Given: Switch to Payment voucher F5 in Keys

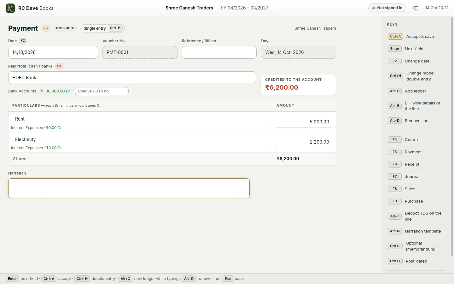Looking at the screenshot, I should (x=416, y=152).
